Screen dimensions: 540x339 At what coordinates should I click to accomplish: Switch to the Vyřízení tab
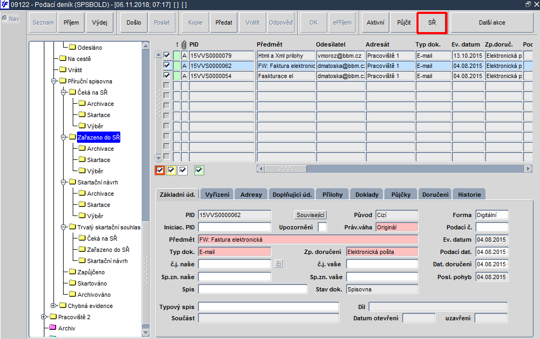tap(217, 195)
